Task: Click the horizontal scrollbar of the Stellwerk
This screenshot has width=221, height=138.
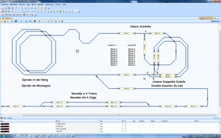Action: pyautogui.click(x=119, y=115)
